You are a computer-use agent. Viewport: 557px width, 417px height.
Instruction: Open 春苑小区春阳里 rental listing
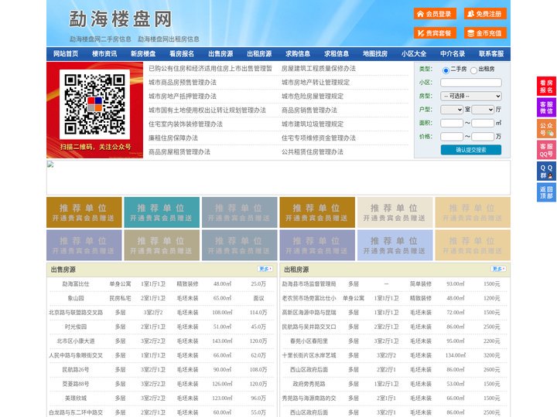point(309,341)
